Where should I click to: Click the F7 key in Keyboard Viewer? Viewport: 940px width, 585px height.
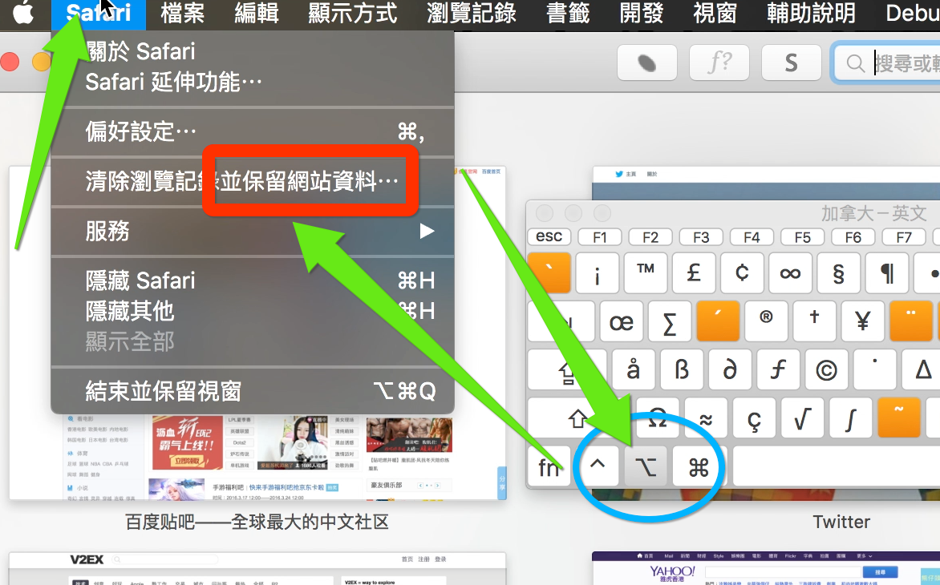903,237
